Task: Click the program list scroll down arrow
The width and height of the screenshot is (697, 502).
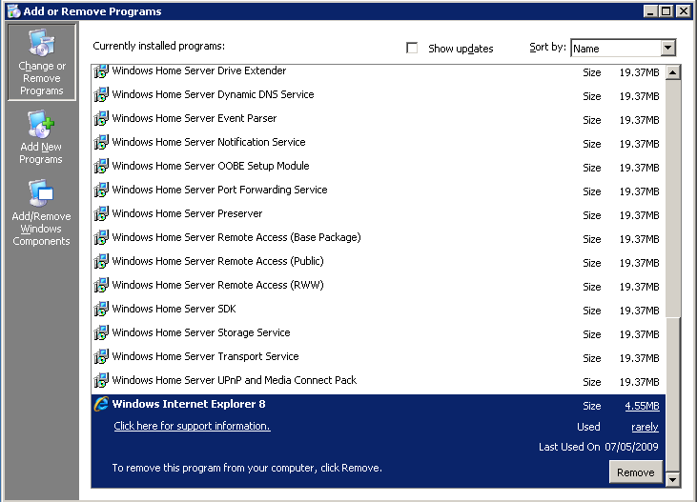Action: 673,480
